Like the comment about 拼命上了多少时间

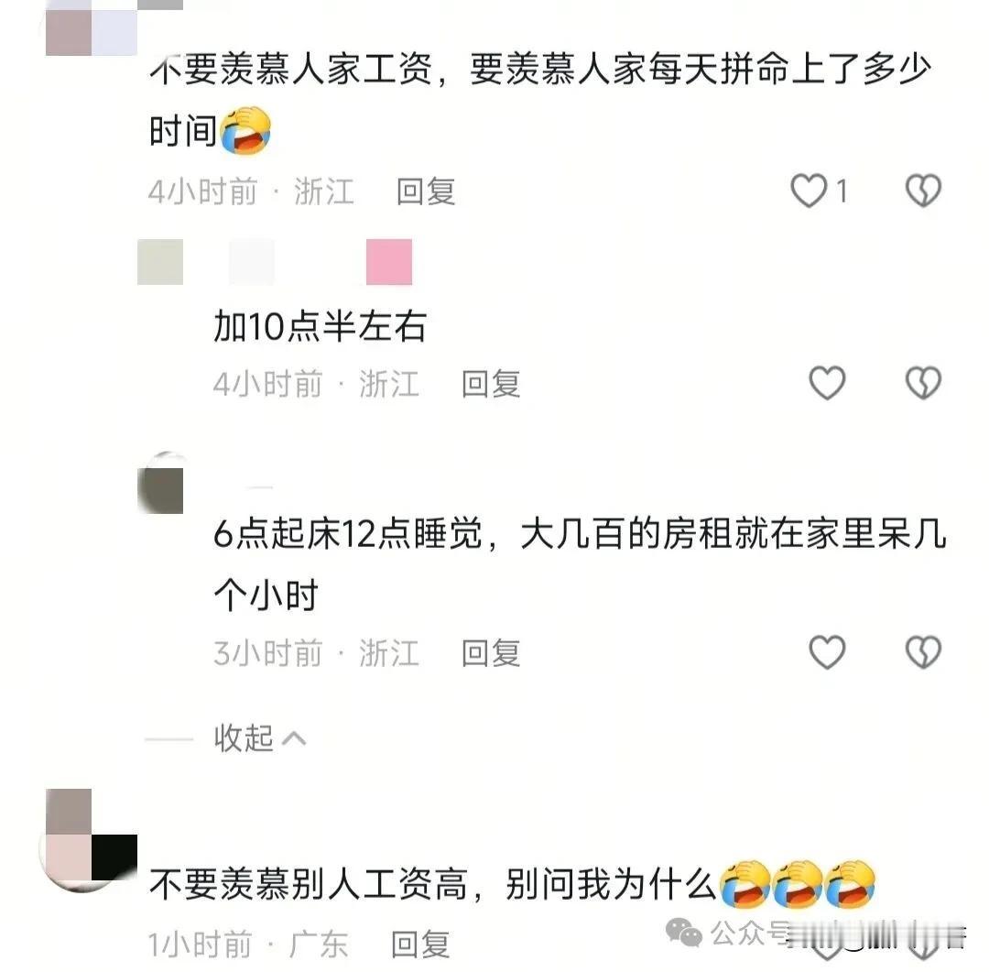[x=809, y=191]
